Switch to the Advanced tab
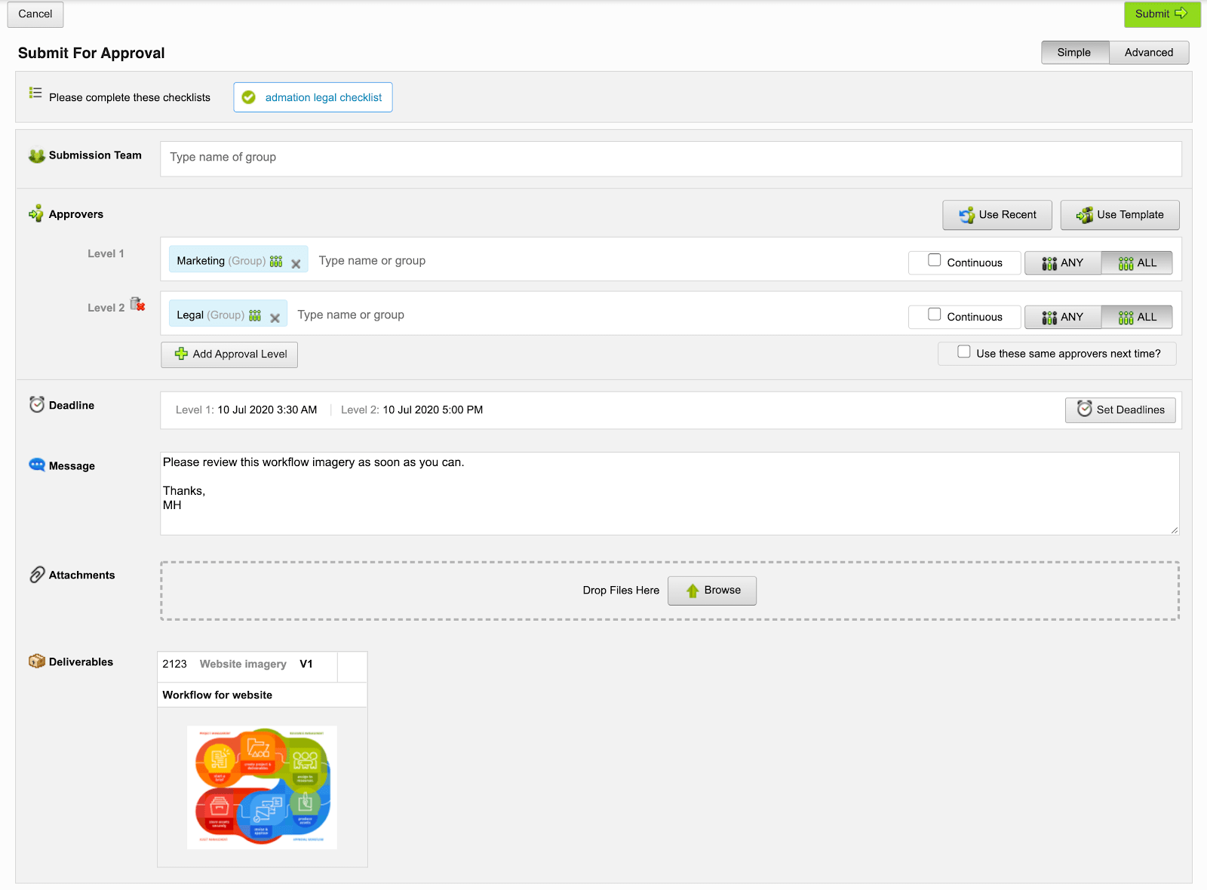This screenshot has width=1207, height=890. click(1148, 52)
